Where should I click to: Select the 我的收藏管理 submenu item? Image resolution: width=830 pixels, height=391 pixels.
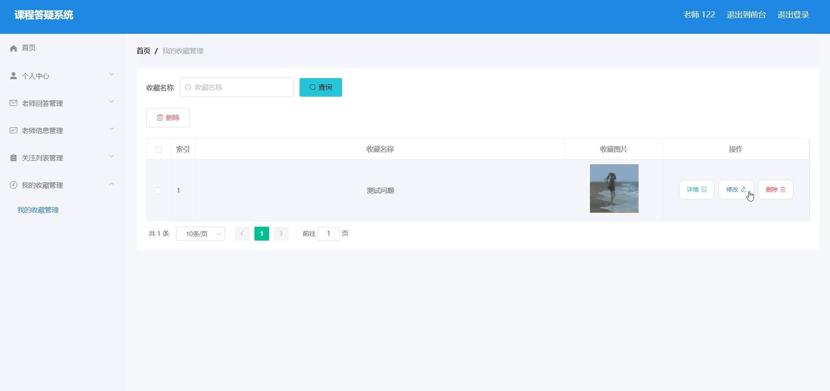(x=38, y=210)
